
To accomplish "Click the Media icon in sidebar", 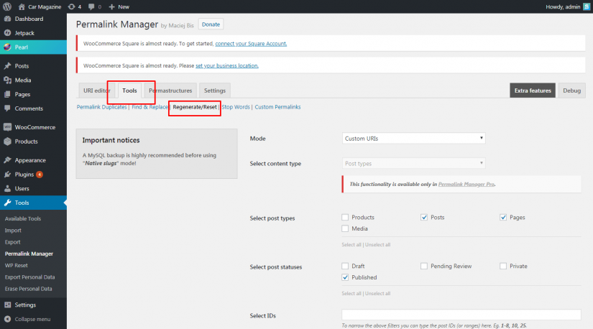I will (x=8, y=80).
